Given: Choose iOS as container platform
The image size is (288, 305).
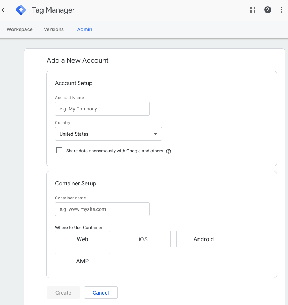Looking at the screenshot, I should click(143, 239).
